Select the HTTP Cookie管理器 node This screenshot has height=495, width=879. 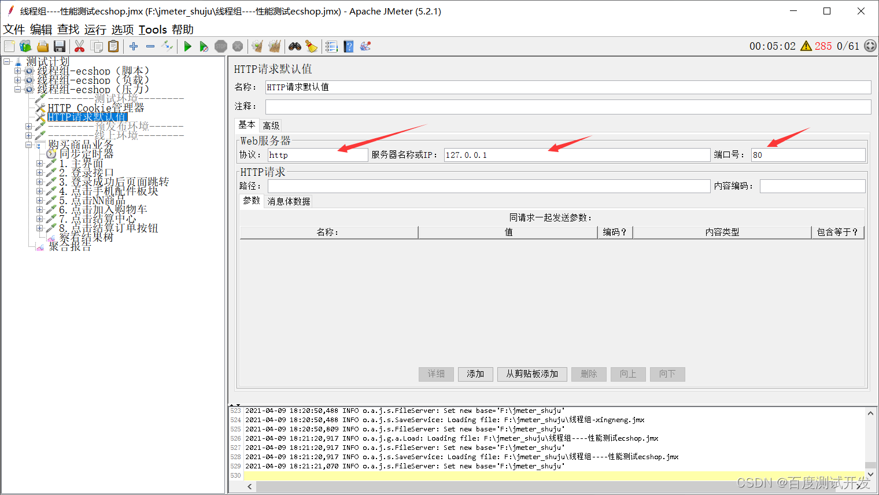click(96, 108)
